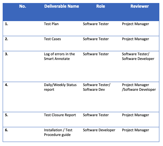The image size is (163, 146).
Task: Select row number '6.' cell
Action: pyautogui.click(x=6, y=130)
